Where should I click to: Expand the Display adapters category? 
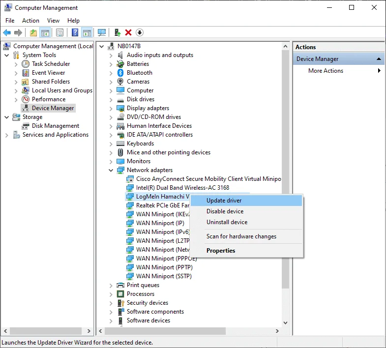pyautogui.click(x=111, y=109)
